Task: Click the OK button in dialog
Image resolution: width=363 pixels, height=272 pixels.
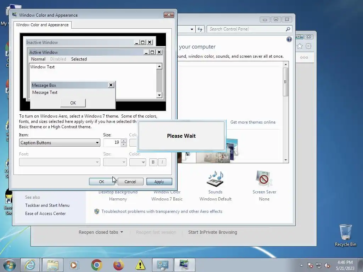Action: click(x=102, y=182)
